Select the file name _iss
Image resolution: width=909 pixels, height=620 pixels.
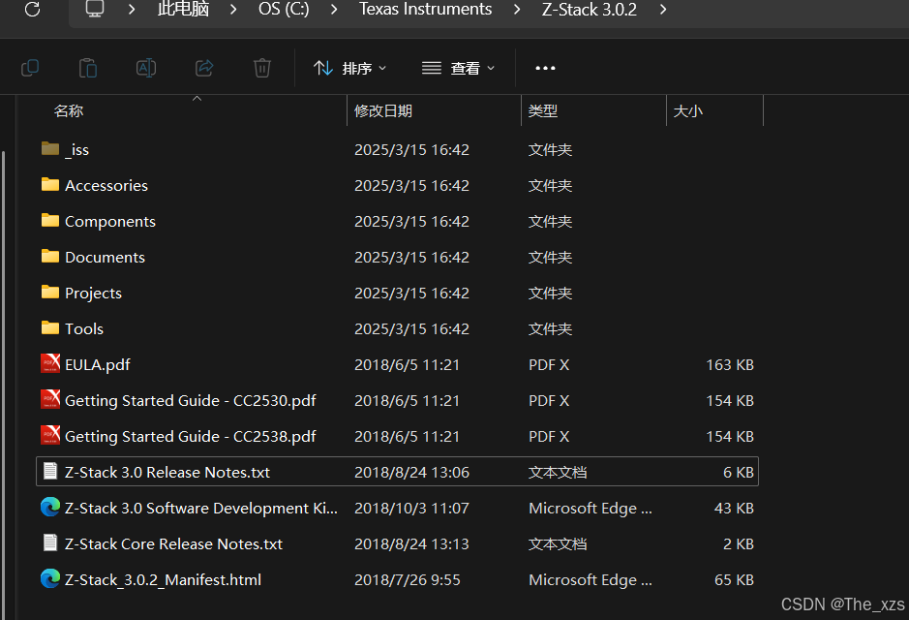[77, 150]
